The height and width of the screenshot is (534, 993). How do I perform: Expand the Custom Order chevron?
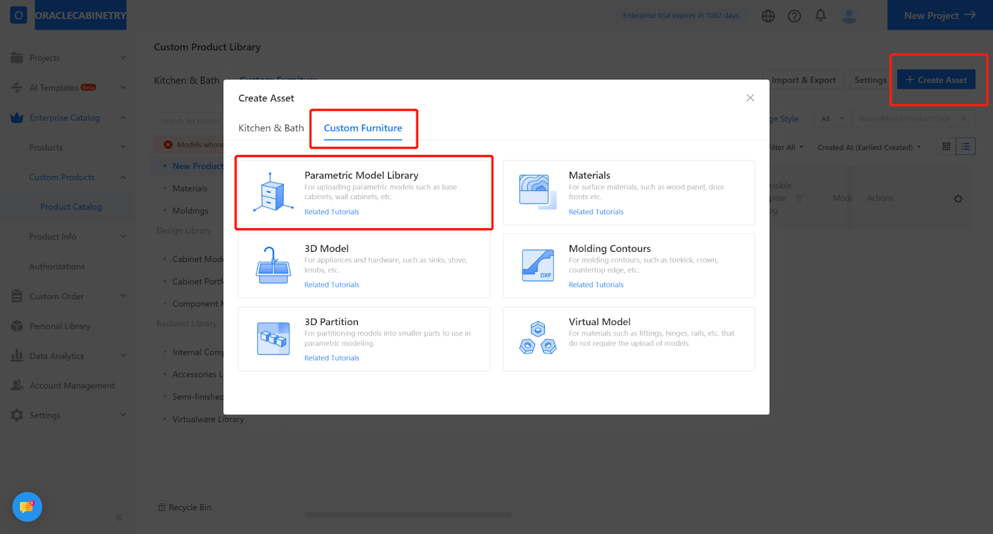pos(123,296)
